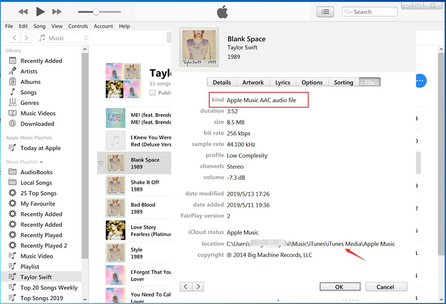Click the blue more options button

click(x=421, y=81)
